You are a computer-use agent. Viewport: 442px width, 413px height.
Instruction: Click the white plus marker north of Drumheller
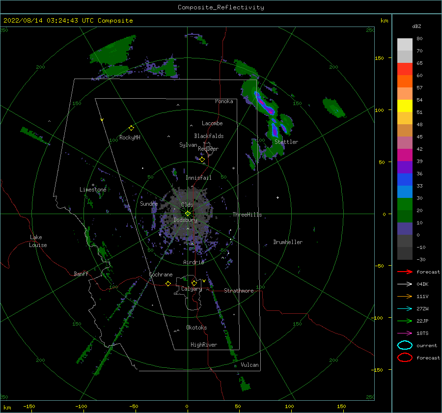click(277, 197)
